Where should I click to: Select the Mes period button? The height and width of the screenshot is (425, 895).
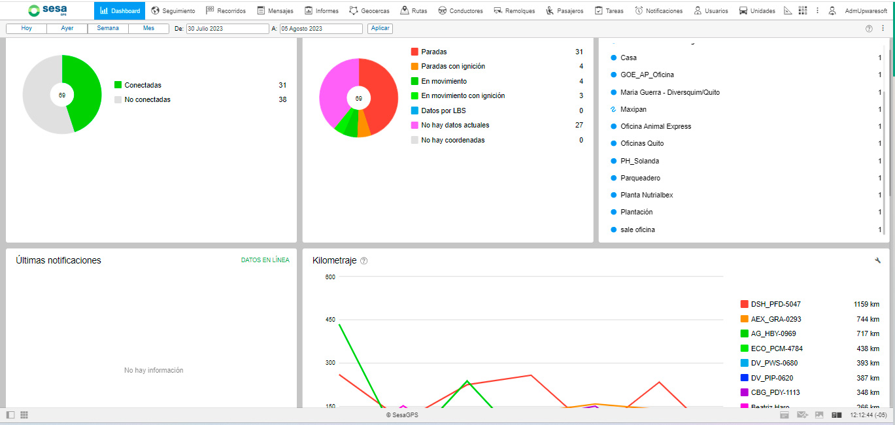coord(148,29)
